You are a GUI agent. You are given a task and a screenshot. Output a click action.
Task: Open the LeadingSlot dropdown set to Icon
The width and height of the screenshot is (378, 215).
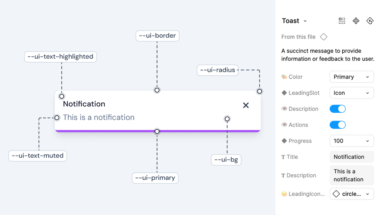click(x=351, y=93)
